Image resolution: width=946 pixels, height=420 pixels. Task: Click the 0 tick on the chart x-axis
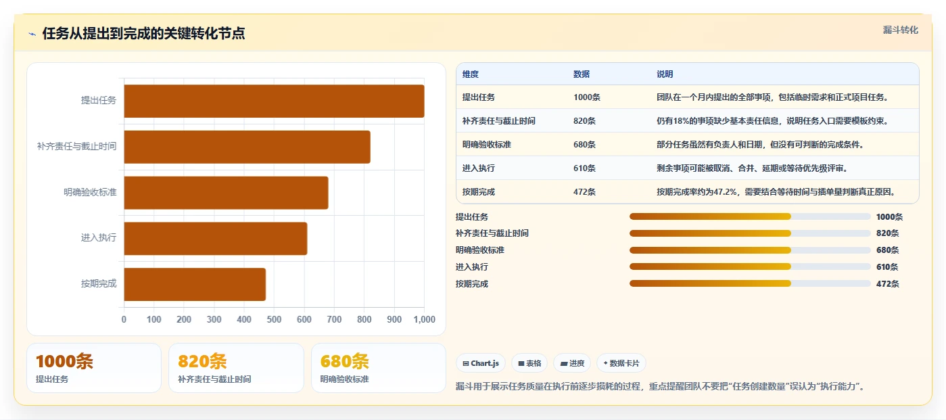pos(124,319)
